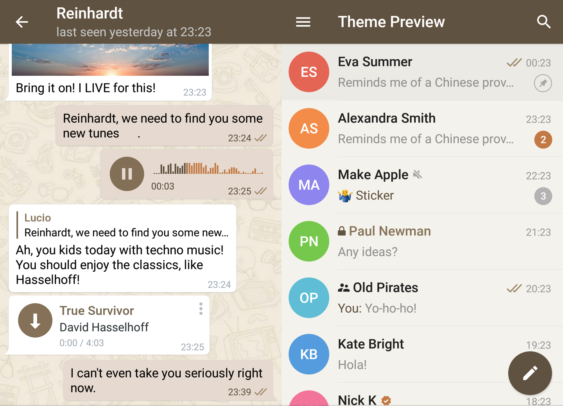This screenshot has height=406, width=563.
Task: Click the 'Any ideas?' message preview
Action: 368,252
